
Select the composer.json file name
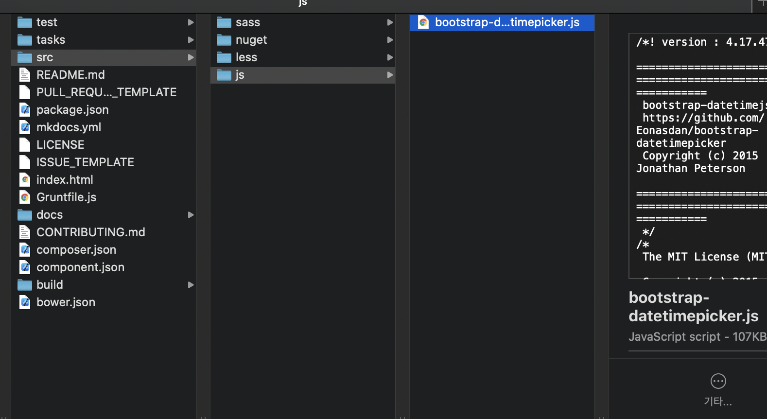(76, 250)
